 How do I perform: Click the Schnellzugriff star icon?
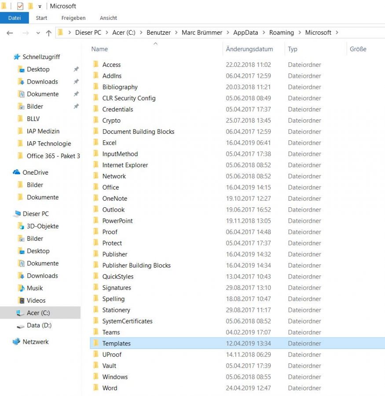pyautogui.click(x=17, y=57)
